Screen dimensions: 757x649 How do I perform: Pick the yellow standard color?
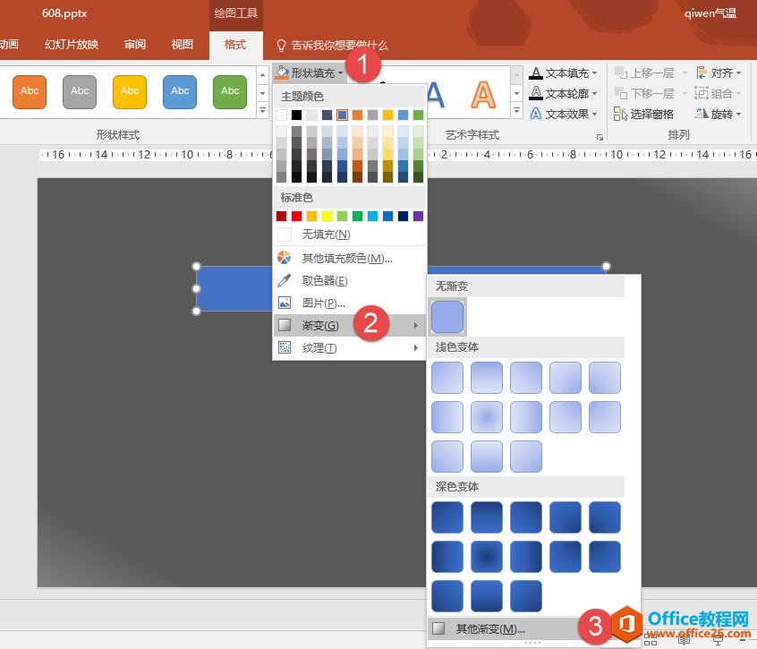tap(327, 216)
